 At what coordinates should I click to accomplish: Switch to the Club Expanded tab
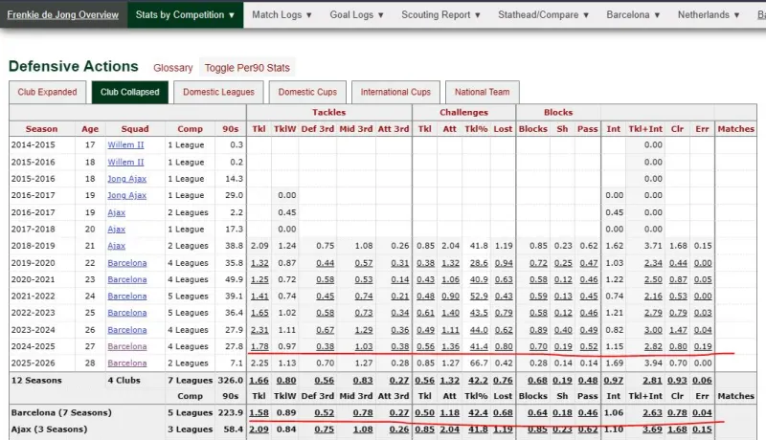[47, 92]
